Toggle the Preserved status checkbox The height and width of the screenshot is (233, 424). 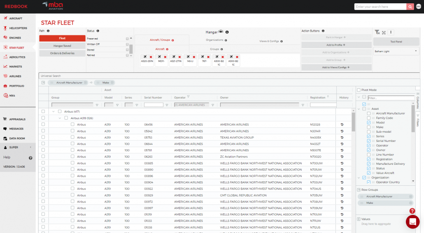coord(127,39)
